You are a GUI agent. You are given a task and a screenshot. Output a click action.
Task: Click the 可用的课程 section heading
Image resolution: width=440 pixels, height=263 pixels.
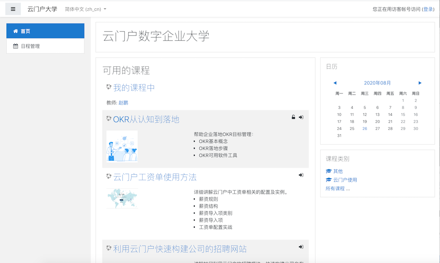(x=126, y=70)
